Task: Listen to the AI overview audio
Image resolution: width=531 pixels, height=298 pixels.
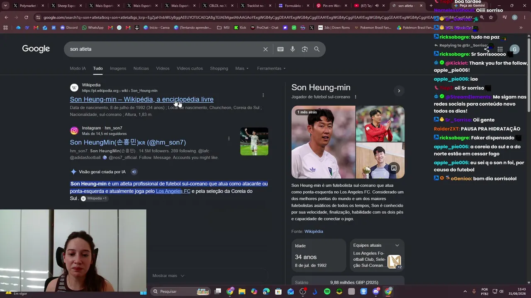Action: (x=134, y=172)
